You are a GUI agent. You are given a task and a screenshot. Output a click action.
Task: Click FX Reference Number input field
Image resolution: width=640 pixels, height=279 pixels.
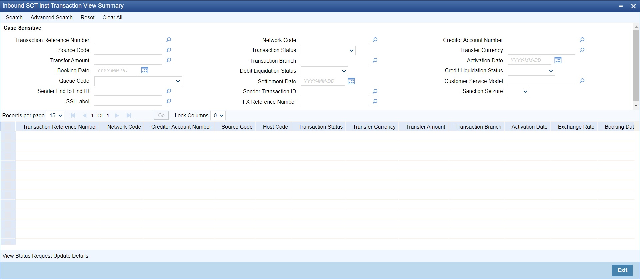[x=335, y=102]
